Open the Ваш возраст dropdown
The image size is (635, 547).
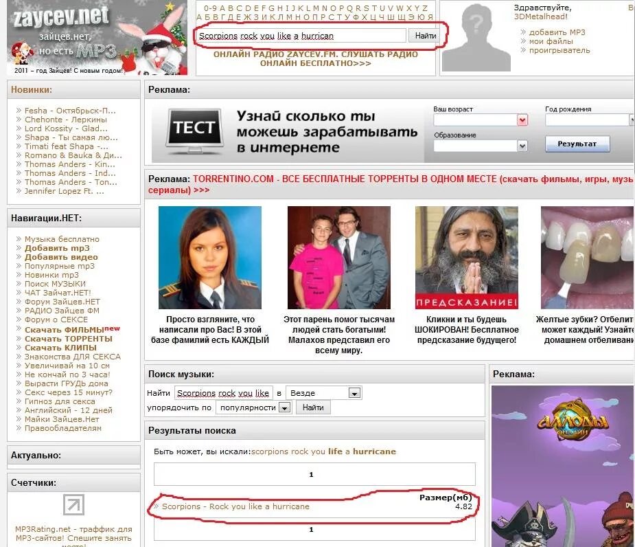(481, 120)
